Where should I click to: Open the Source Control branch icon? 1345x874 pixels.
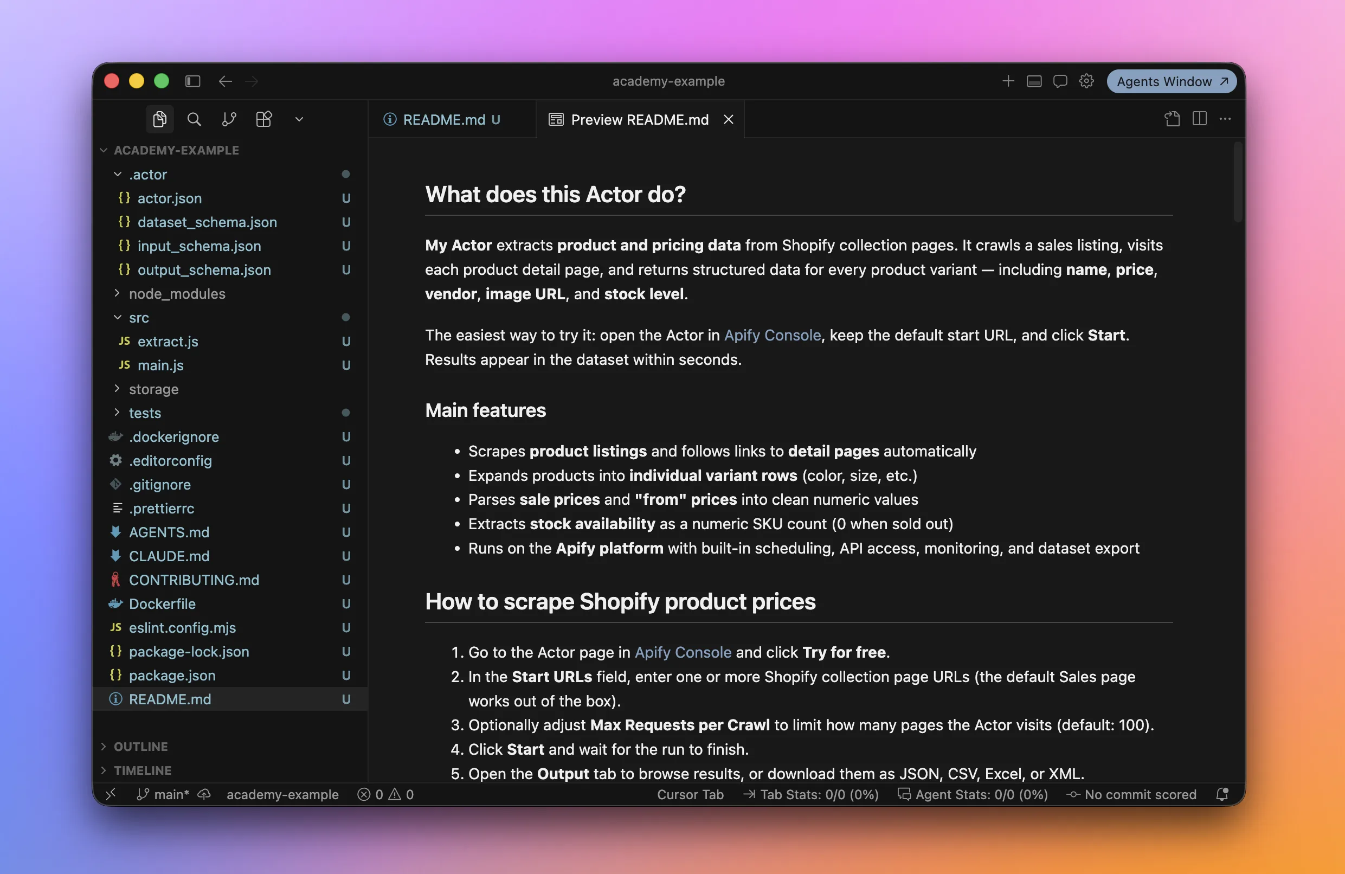tap(229, 119)
